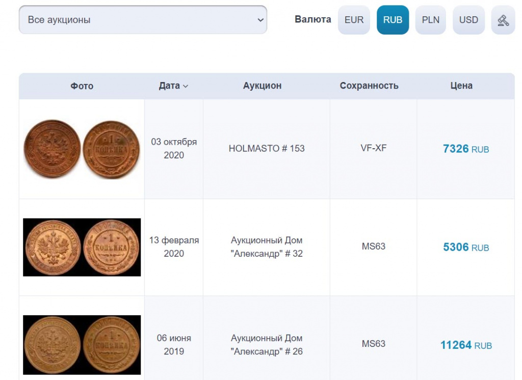The width and height of the screenshot is (522, 380).
Task: Open HOLMASTO # 153 coin photo
Action: 82,149
